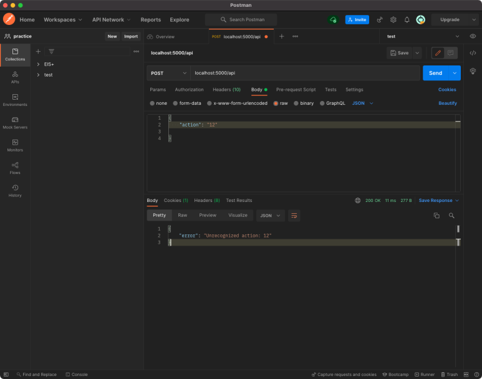Search within the response body
This screenshot has height=379, width=482.
[451, 216]
